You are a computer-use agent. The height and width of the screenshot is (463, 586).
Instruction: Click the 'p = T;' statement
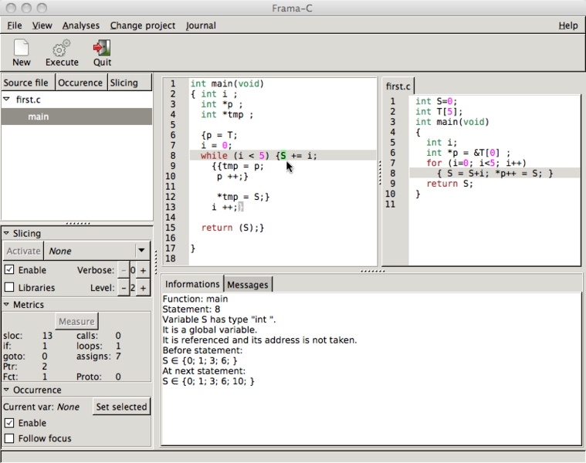(x=222, y=135)
